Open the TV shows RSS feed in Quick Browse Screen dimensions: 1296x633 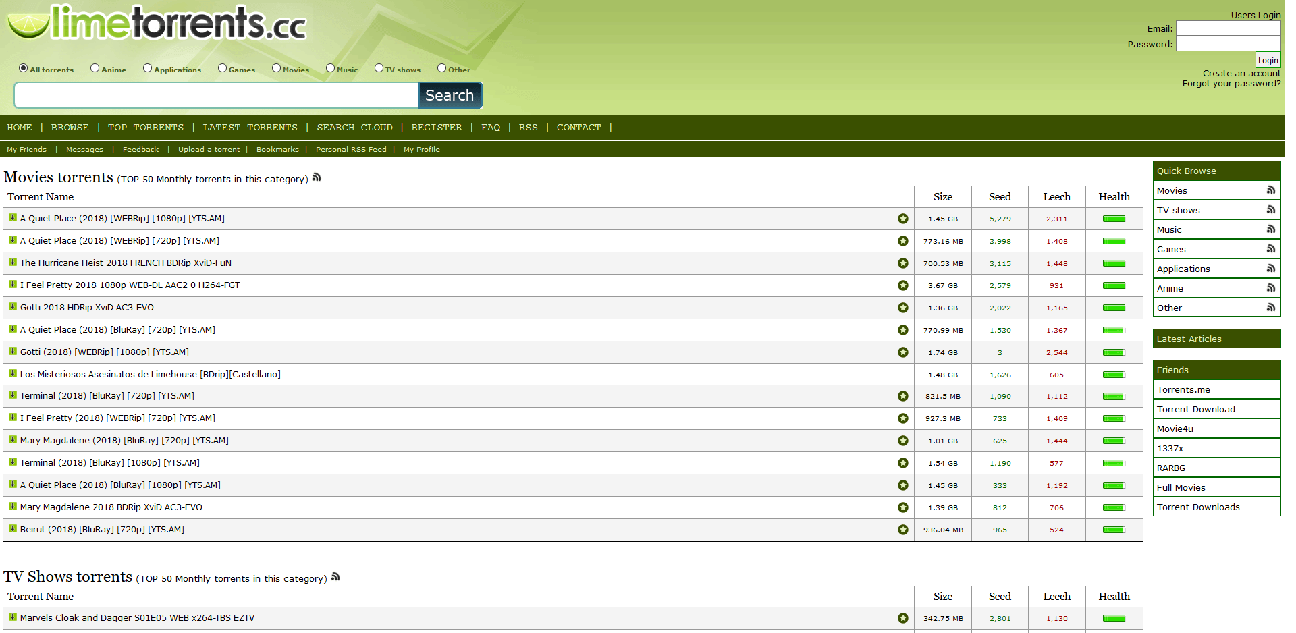click(1272, 210)
